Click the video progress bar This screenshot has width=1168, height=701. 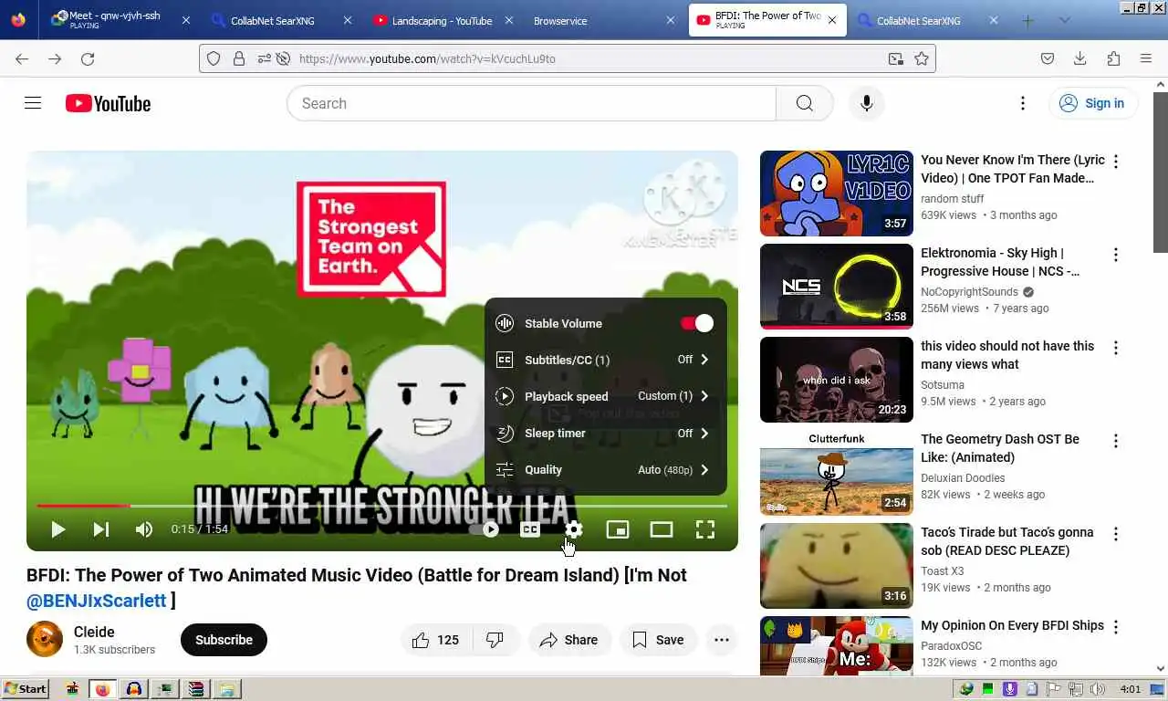(381, 505)
